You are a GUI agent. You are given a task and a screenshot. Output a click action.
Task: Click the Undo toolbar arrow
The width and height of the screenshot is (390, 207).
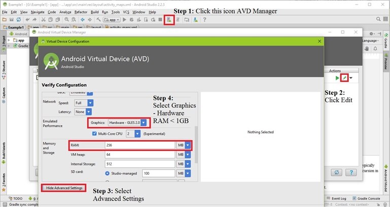coord(27,20)
